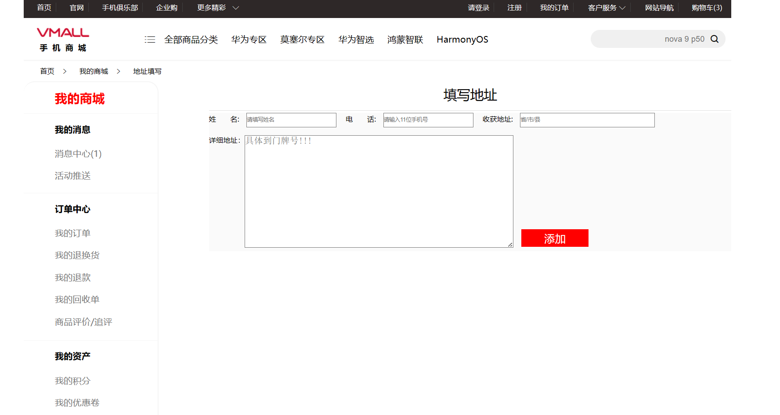Open 我的退换货 returns page
The height and width of the screenshot is (415, 780).
77,255
